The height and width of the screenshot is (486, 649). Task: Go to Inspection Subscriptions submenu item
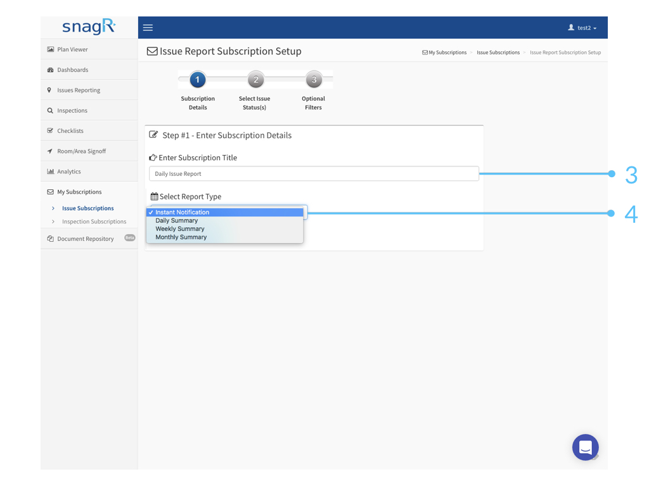(x=94, y=221)
